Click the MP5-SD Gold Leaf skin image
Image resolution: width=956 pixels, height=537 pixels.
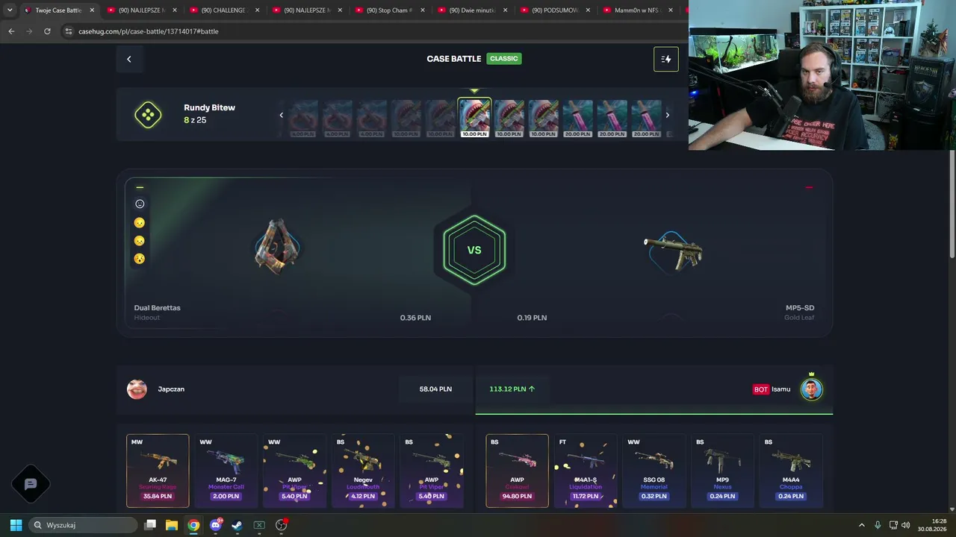tap(673, 251)
